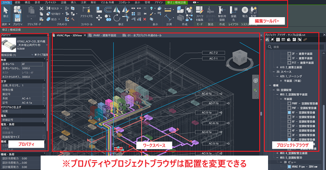Image resolution: width=326 pixels, height=170 pixels.
Task: Switch to the 設備 ribbon tab
Action: coord(64,2)
